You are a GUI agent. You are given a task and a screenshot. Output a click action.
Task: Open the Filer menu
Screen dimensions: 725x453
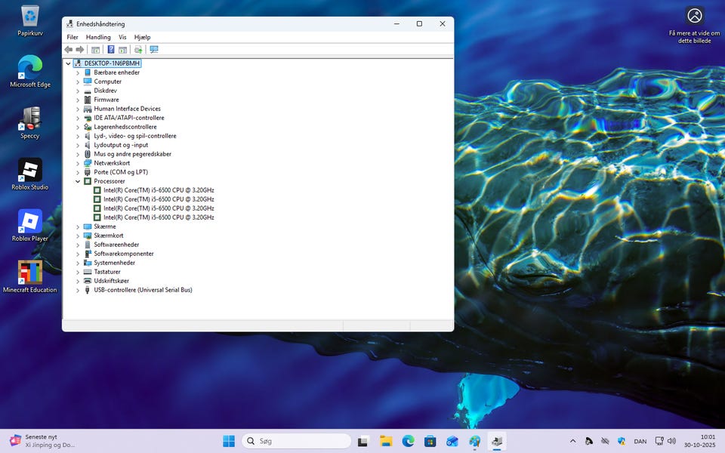(72, 37)
